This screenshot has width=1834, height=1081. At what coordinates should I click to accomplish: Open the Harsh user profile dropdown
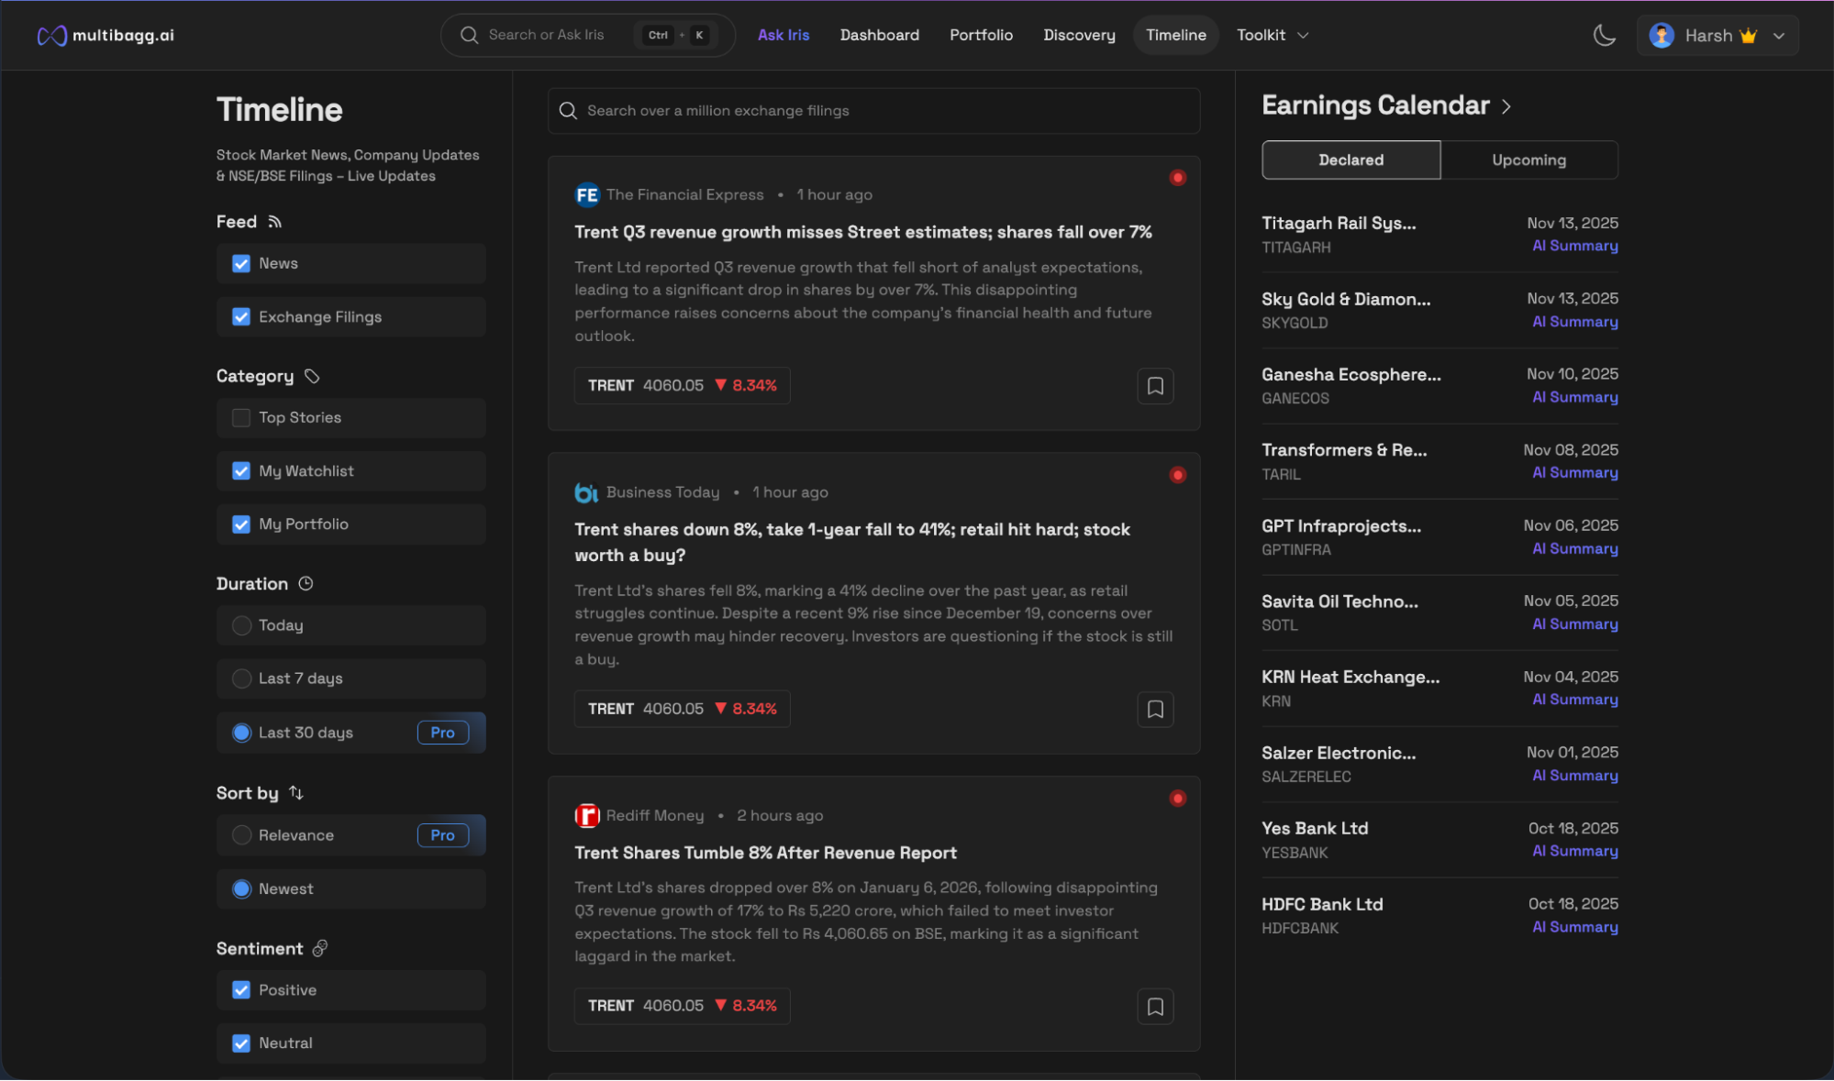1717,36
